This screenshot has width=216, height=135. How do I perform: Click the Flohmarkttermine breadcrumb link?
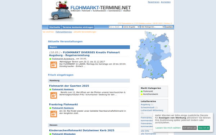64,32
